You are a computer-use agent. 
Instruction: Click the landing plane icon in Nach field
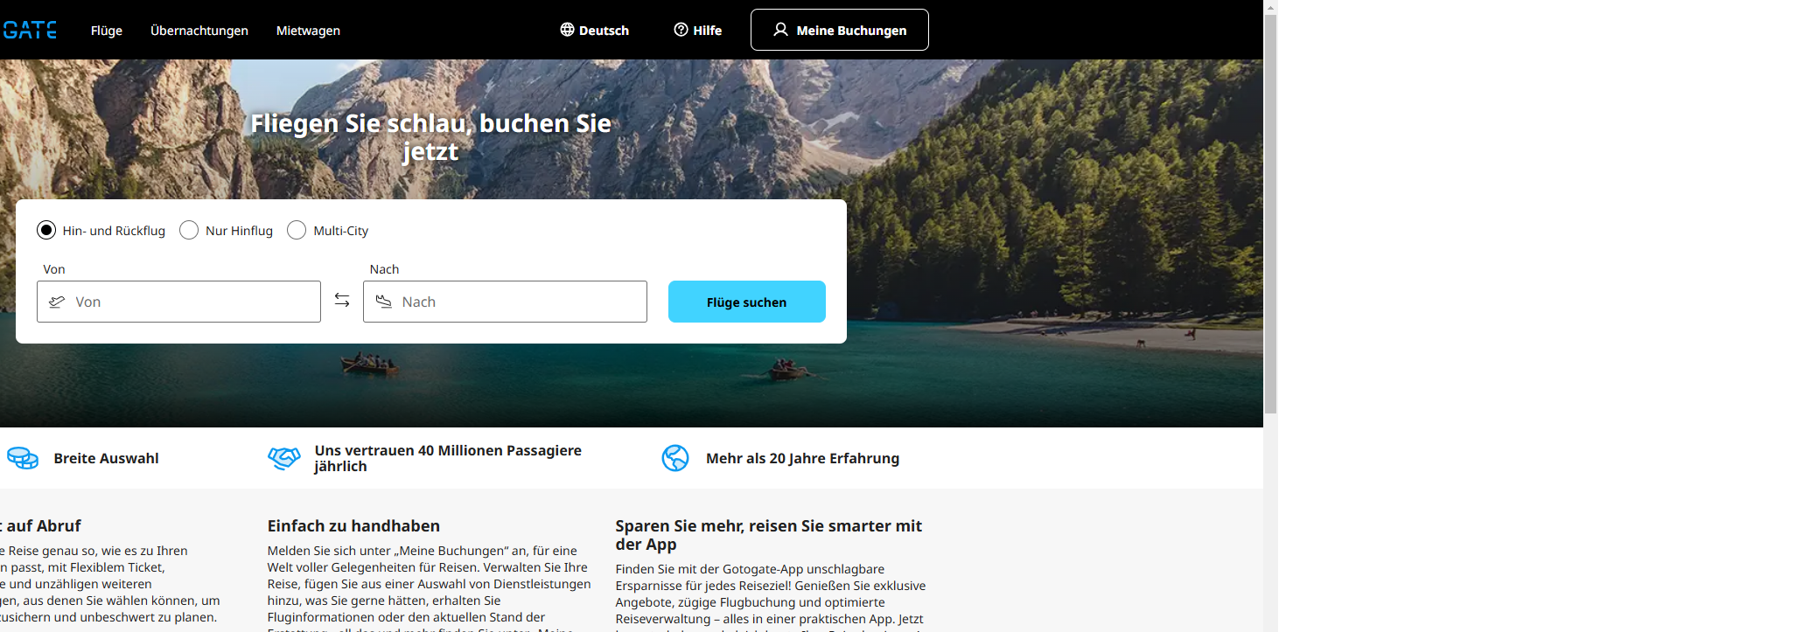(x=383, y=302)
